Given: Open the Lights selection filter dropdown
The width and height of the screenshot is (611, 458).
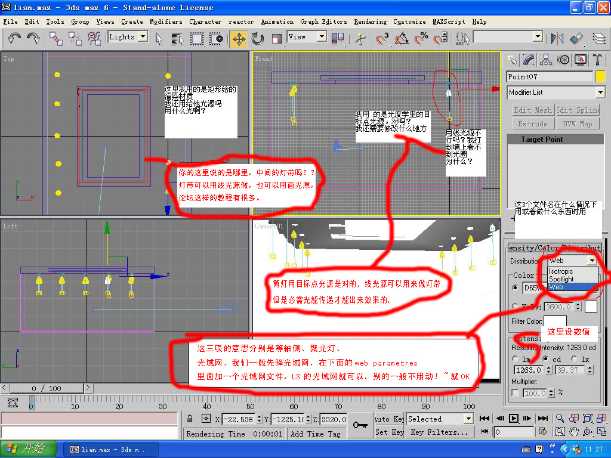Looking at the screenshot, I should coord(143,36).
